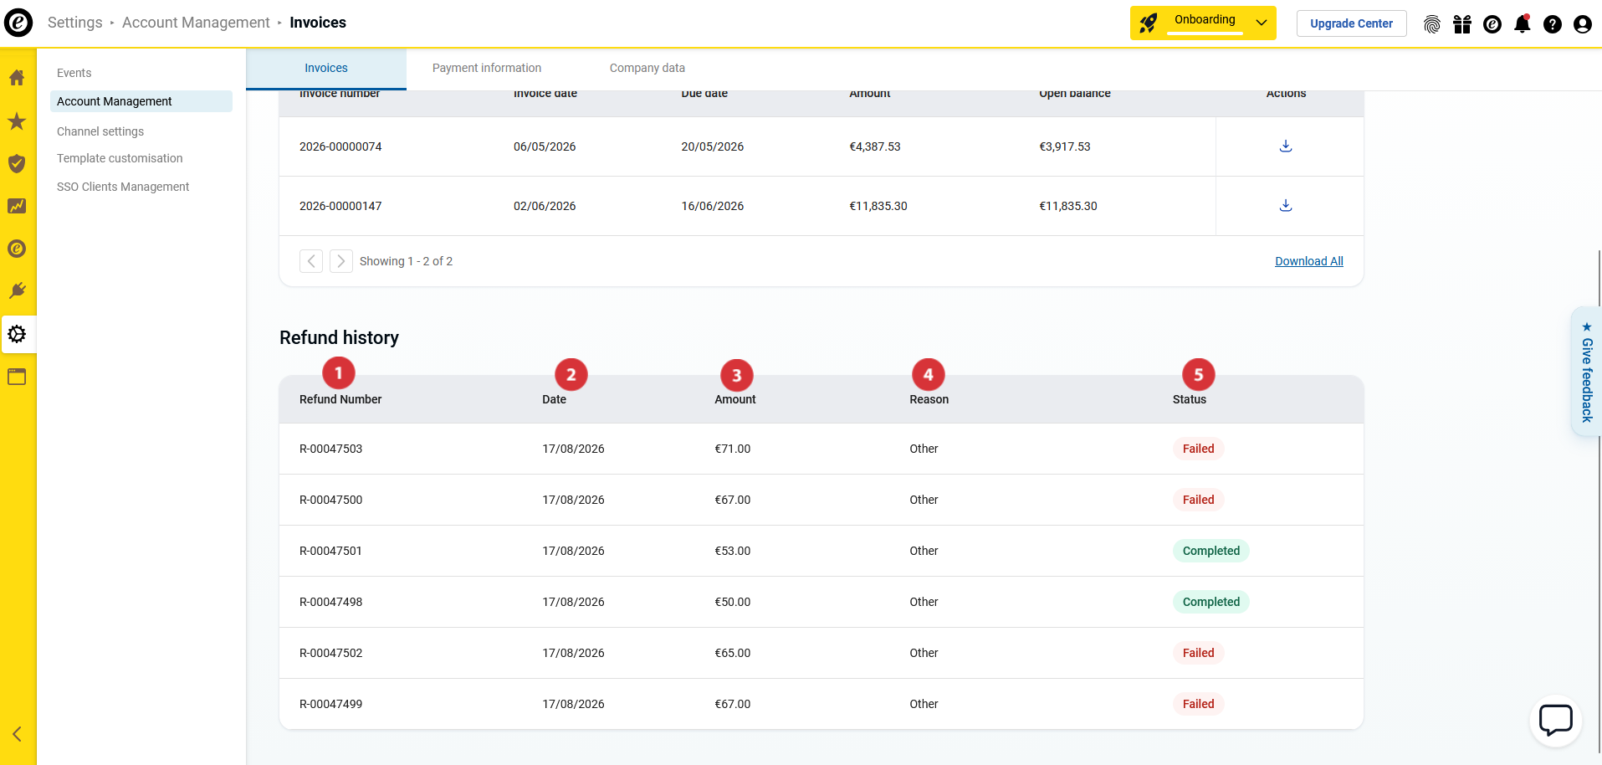Collapse the sidebar with left chevron
Viewport: 1602px width, 765px height.
pyautogui.click(x=17, y=734)
